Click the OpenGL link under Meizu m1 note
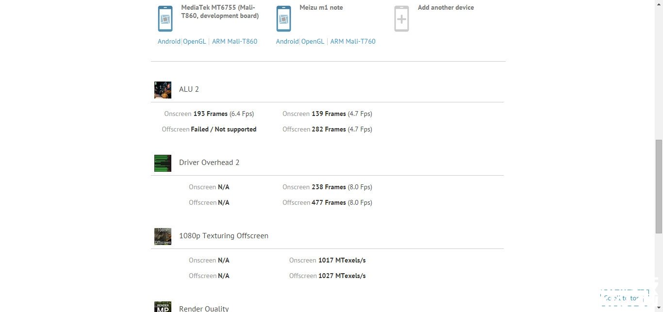Screen dimensions: 663x312 coord(313,42)
